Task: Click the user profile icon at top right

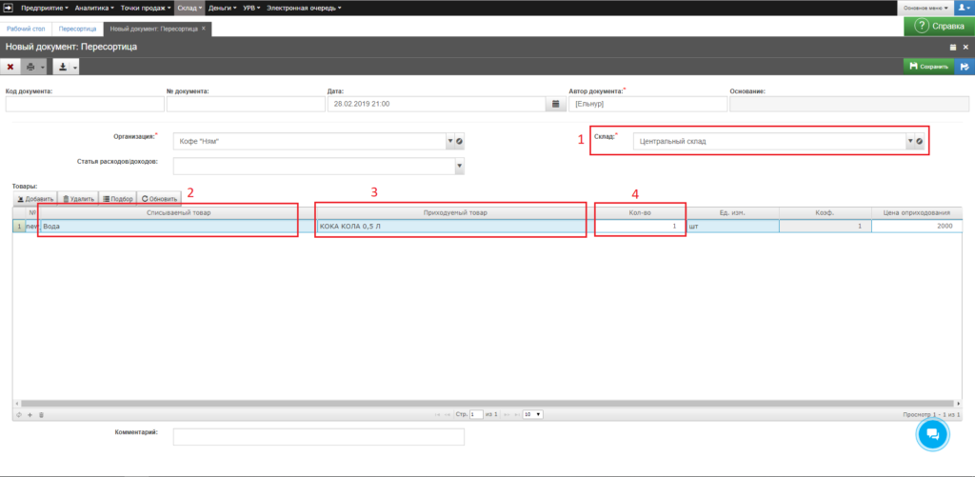Action: [x=962, y=8]
